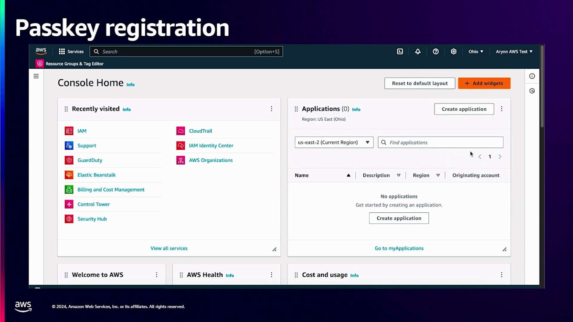Click Reset to default layout
Screen dimensions: 573x322
pyautogui.click(x=420, y=83)
